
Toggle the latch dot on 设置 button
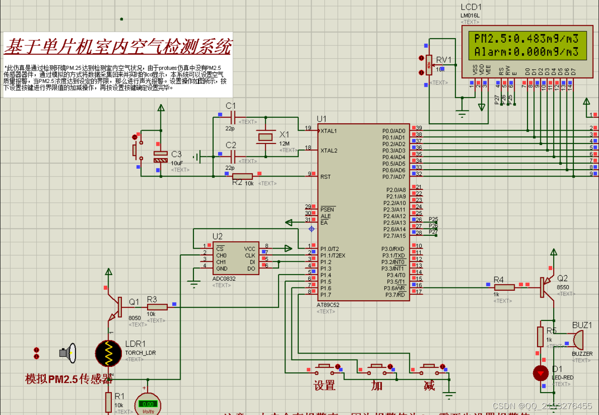338,366
